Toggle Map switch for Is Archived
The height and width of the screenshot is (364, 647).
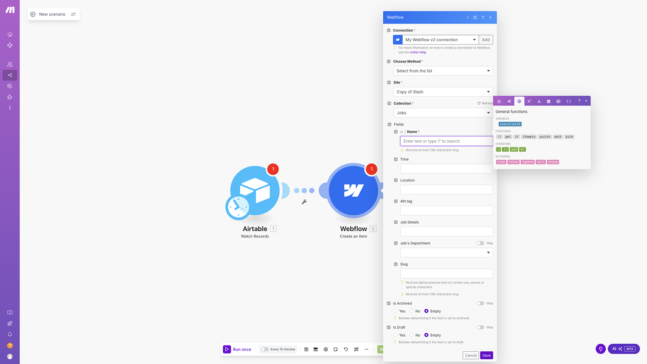click(480, 303)
